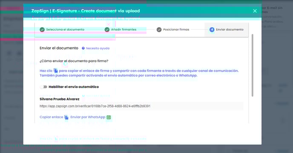Open the 'Selecciona el documento' step
The height and width of the screenshot is (153, 293).
[62, 29]
